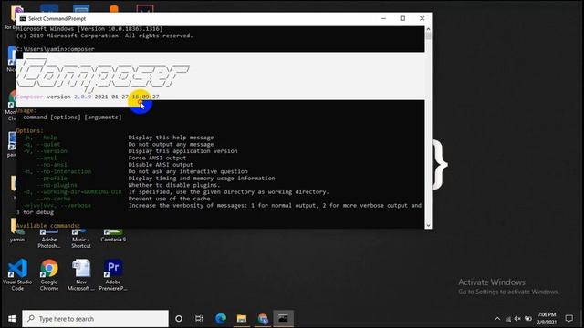Screen dimensions: 584x328
Task: Click 'Display this help message' text
Action: [x=171, y=138]
